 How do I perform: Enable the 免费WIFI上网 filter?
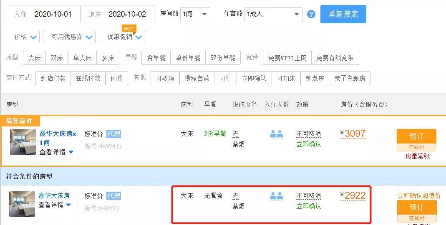[x=287, y=58]
